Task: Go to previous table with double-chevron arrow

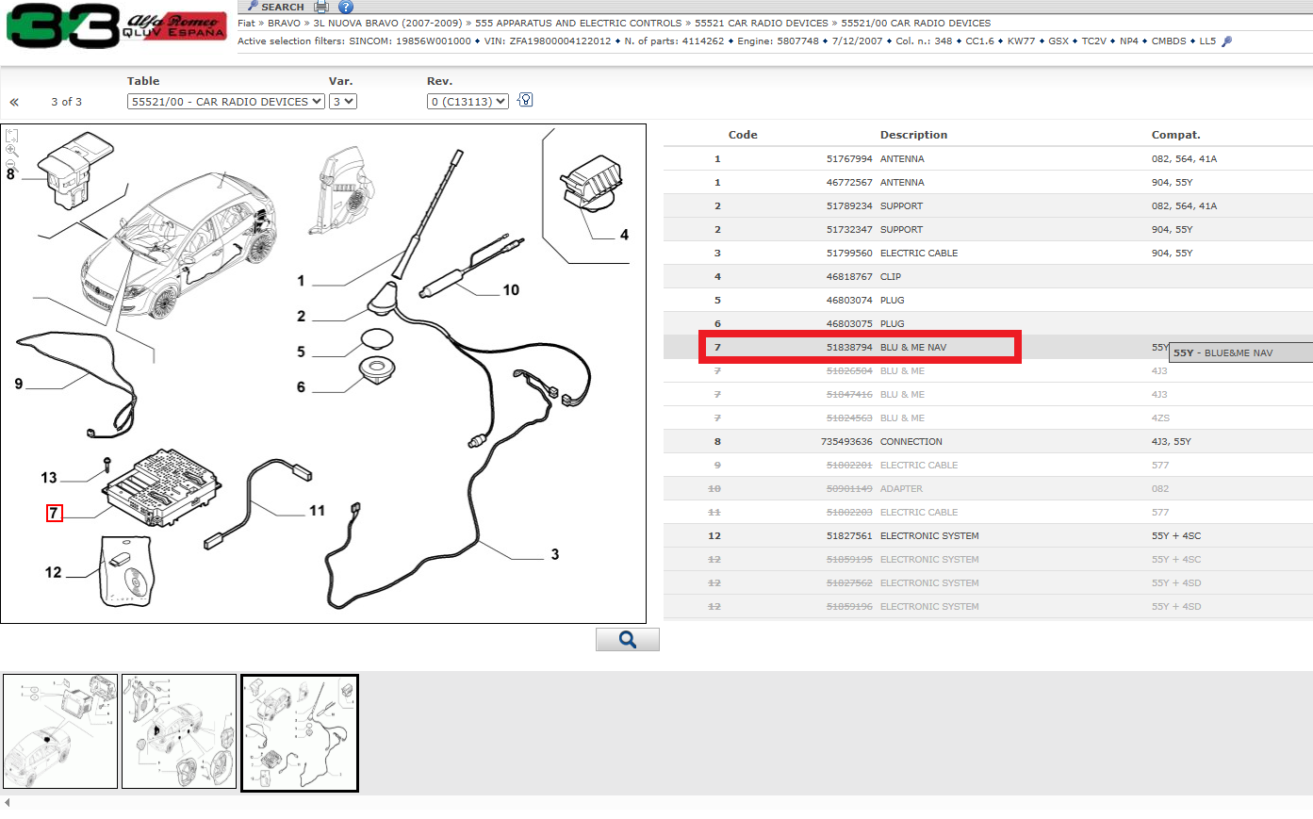Action: [x=14, y=102]
